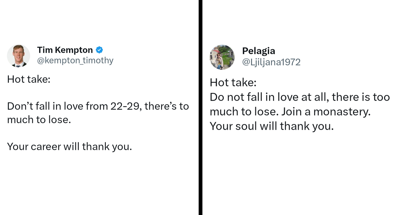Click Tim Kempton's profile picture
This screenshot has width=411, height=215.
18,56
